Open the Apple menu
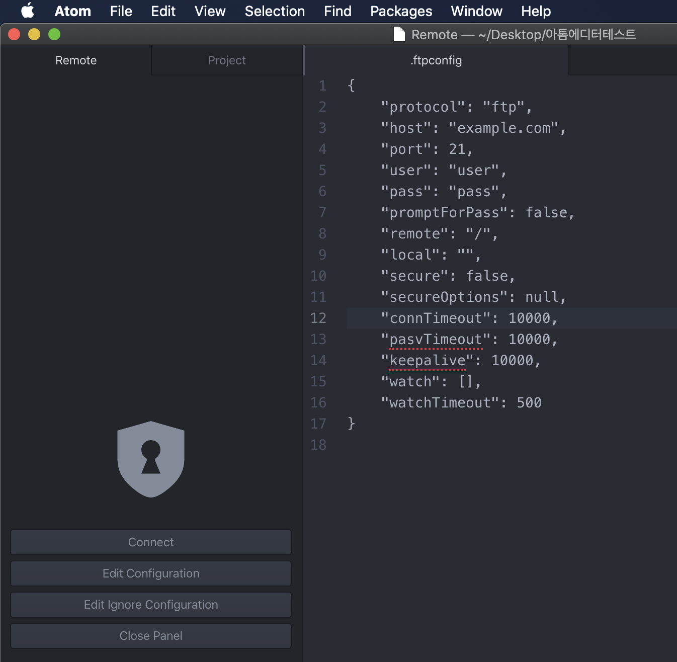The height and width of the screenshot is (662, 677). pos(28,11)
